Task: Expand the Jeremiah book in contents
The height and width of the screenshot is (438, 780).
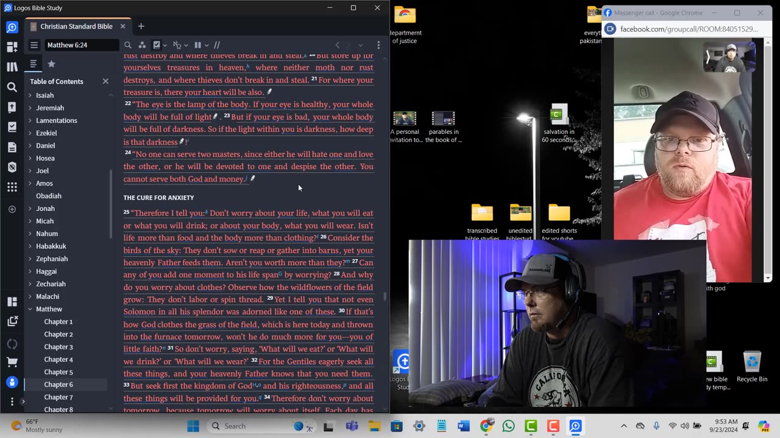Action: [30, 108]
